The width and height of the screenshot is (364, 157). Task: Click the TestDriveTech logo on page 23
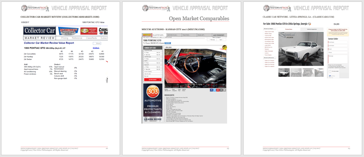[156, 8]
